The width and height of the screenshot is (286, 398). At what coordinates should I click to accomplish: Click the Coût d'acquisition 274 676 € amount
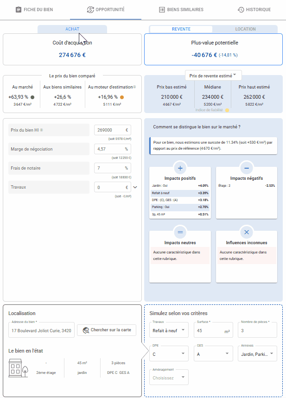72,55
